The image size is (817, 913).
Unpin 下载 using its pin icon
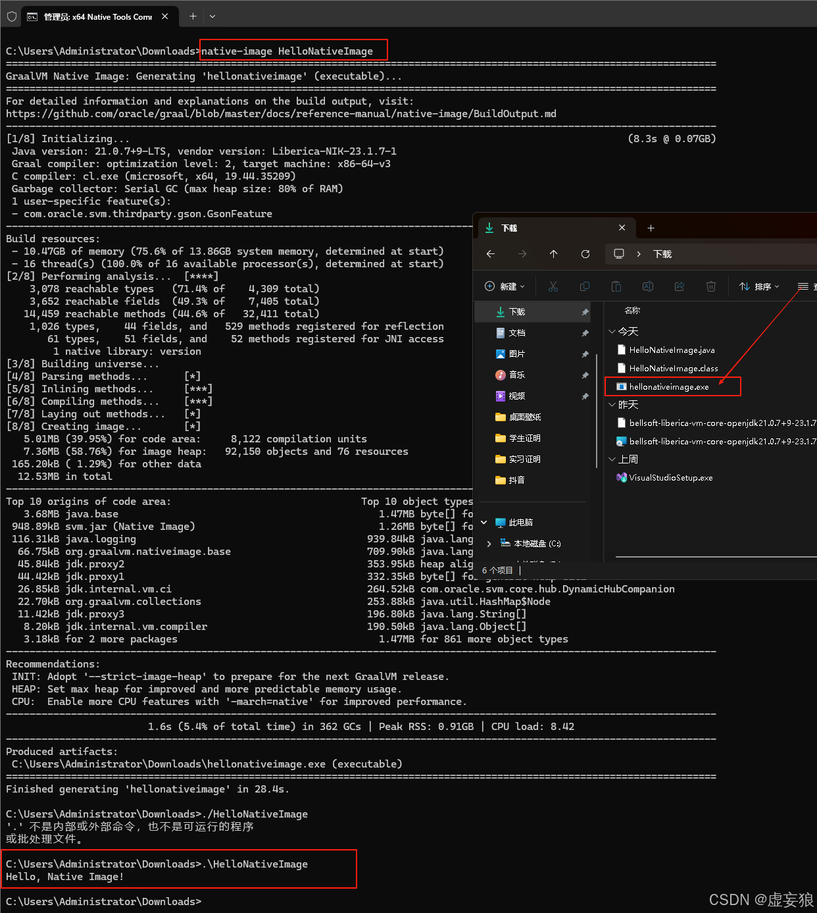tap(585, 312)
